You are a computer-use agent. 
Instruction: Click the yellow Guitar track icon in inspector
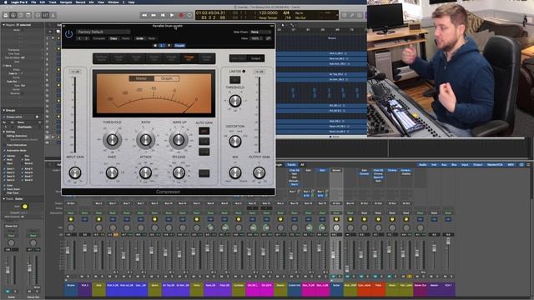click(24, 207)
